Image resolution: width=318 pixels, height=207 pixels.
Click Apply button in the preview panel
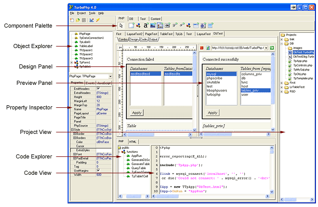[x=211, y=112]
